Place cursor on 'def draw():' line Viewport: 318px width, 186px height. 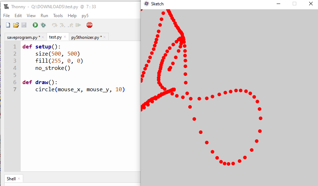[x=40, y=82]
